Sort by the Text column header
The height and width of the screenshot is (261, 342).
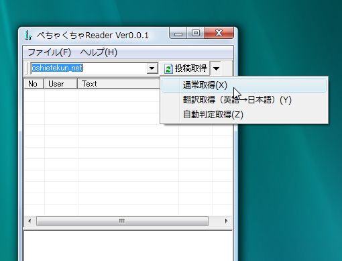click(x=119, y=84)
